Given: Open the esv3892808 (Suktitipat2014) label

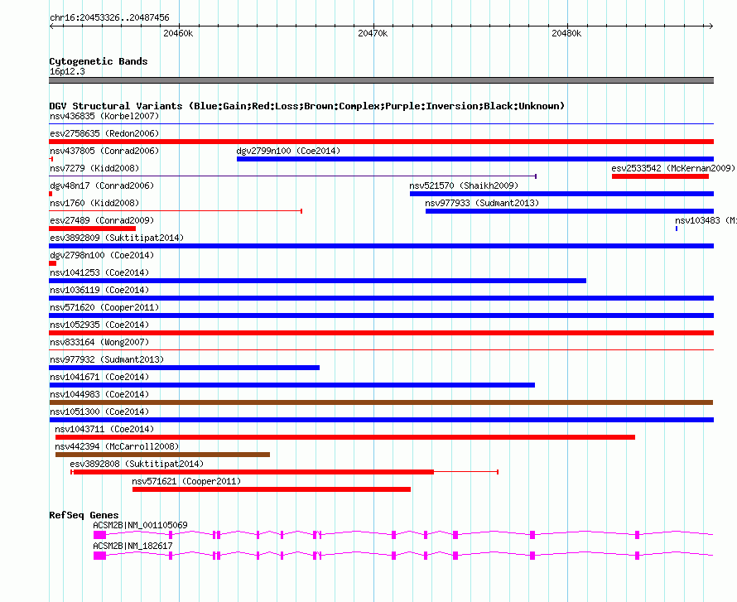Looking at the screenshot, I should (137, 464).
